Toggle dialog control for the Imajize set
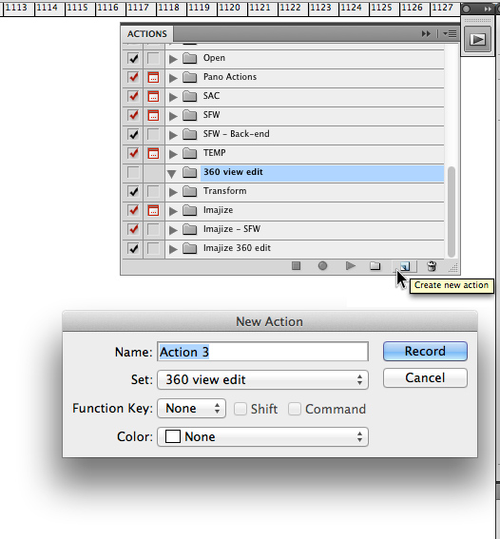Image resolution: width=500 pixels, height=539 pixels. coord(153,210)
